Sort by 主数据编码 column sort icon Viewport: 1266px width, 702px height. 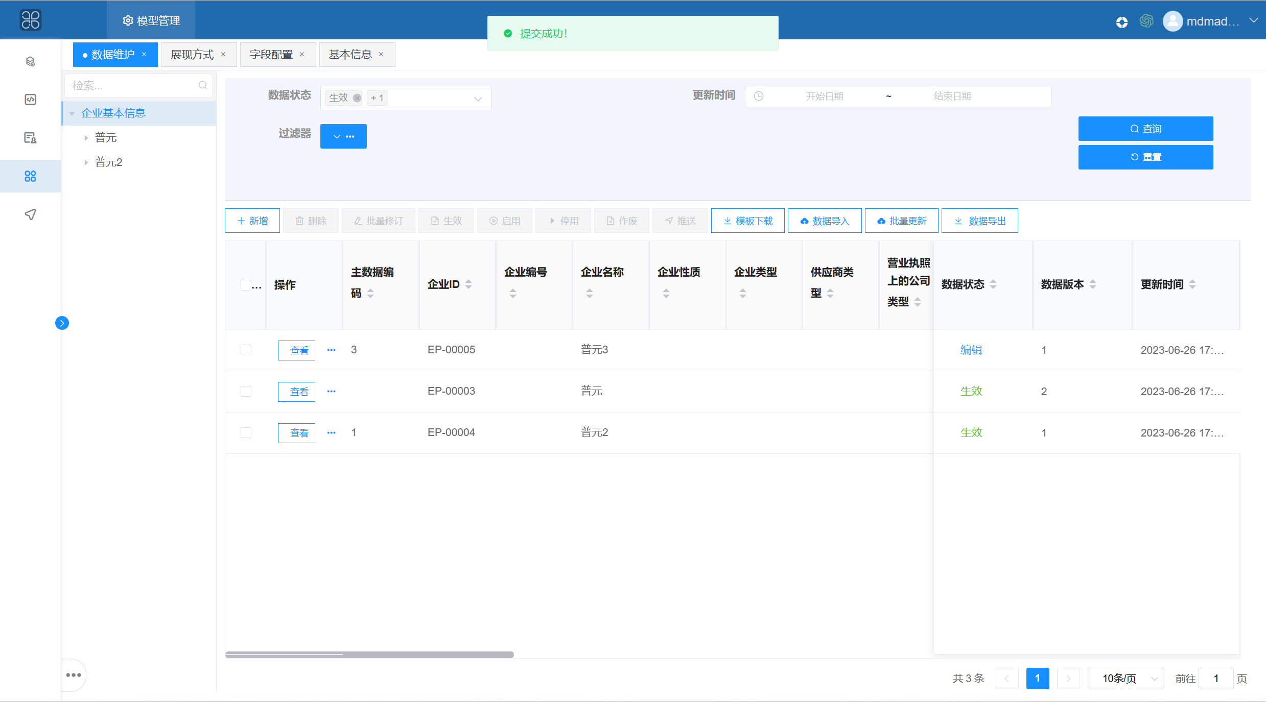(370, 293)
